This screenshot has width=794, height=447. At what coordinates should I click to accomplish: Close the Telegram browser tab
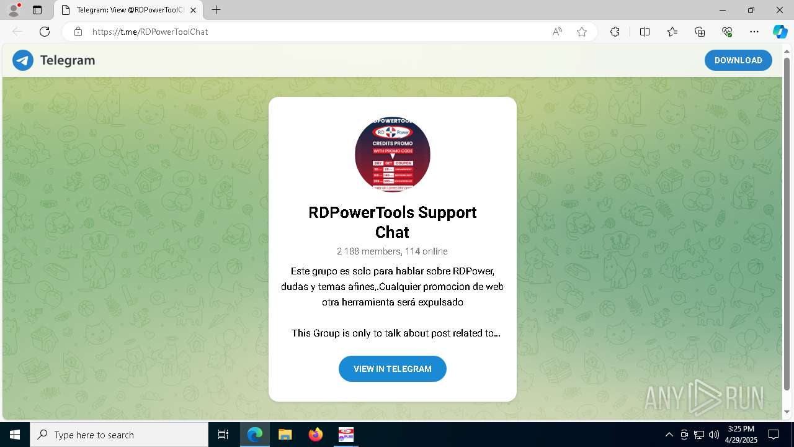coord(193,10)
